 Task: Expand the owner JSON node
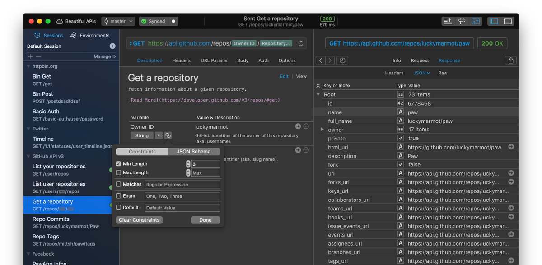coord(322,130)
